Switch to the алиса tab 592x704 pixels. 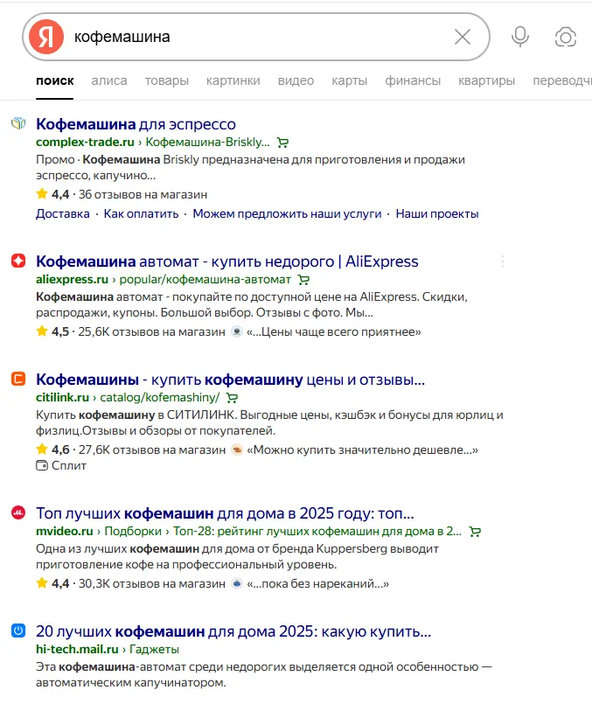click(109, 80)
